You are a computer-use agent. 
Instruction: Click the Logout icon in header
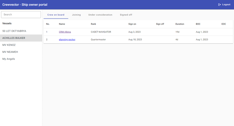[219, 5]
